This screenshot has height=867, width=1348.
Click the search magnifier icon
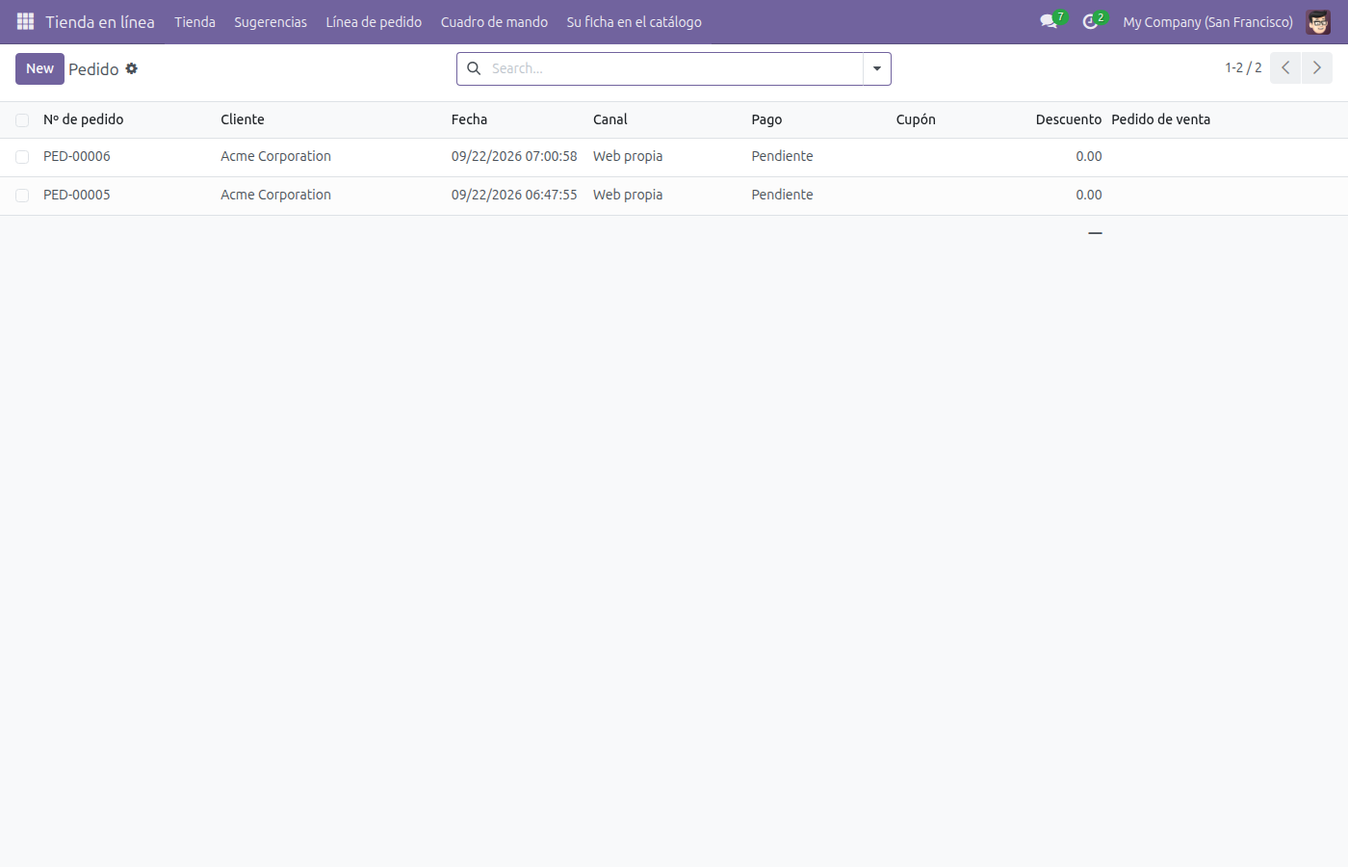pyautogui.click(x=474, y=68)
